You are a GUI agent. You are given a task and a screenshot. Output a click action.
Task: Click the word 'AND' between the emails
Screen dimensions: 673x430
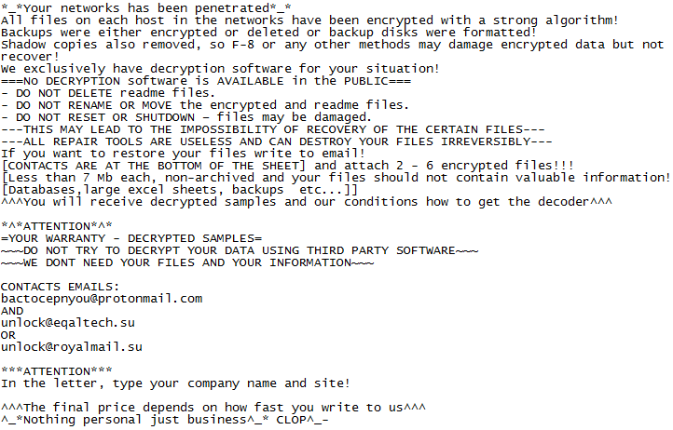(12, 311)
